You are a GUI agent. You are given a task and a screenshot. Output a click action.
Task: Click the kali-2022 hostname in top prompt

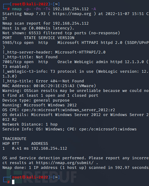pyautogui.click(x=37, y=4)
